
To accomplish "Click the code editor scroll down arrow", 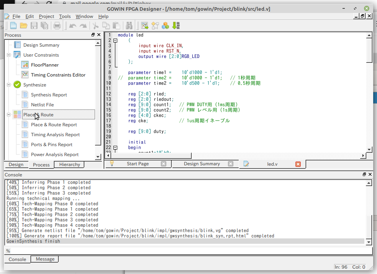I will click(x=369, y=149).
